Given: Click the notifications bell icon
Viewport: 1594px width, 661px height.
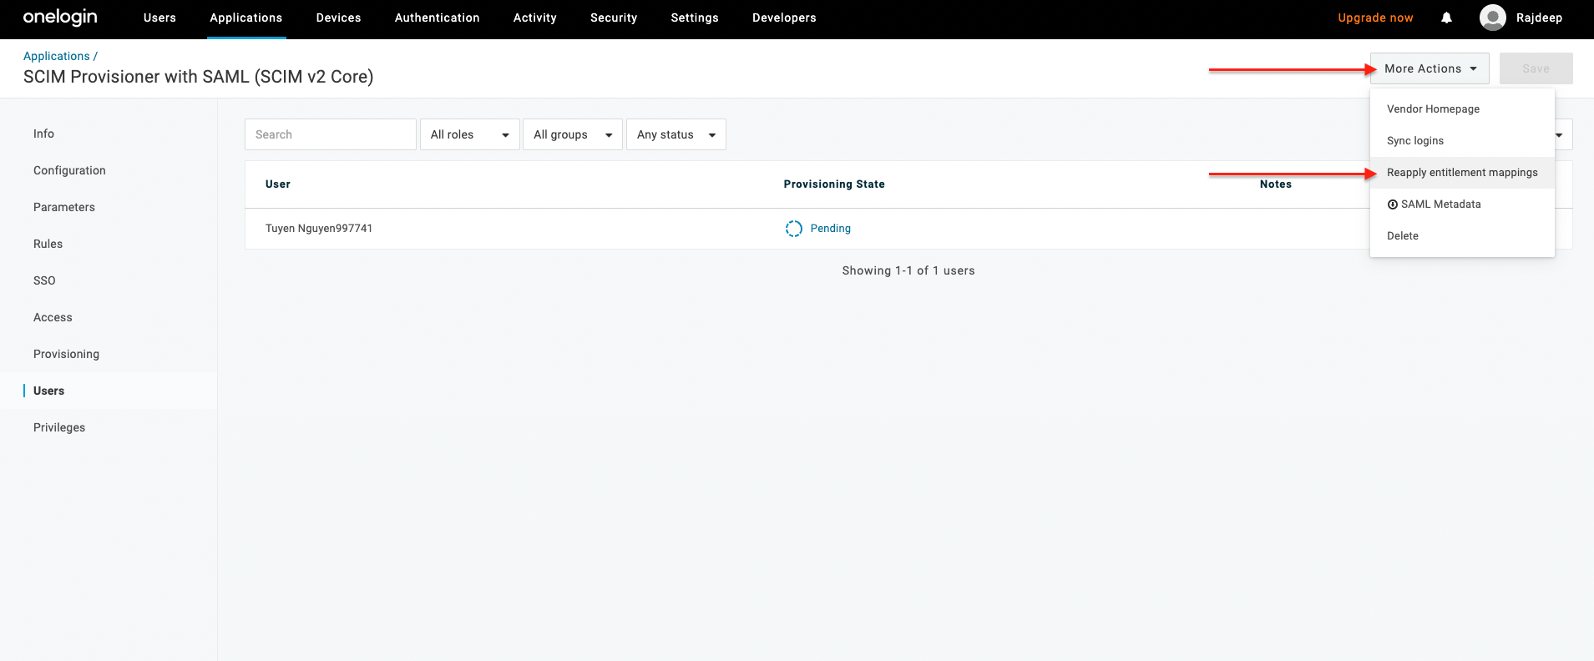Looking at the screenshot, I should tap(1446, 18).
